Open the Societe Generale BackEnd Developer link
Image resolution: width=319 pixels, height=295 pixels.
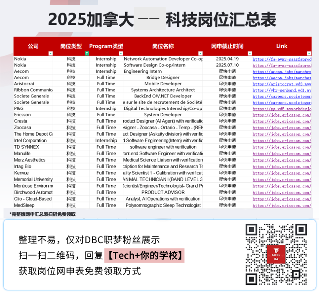[282, 96]
